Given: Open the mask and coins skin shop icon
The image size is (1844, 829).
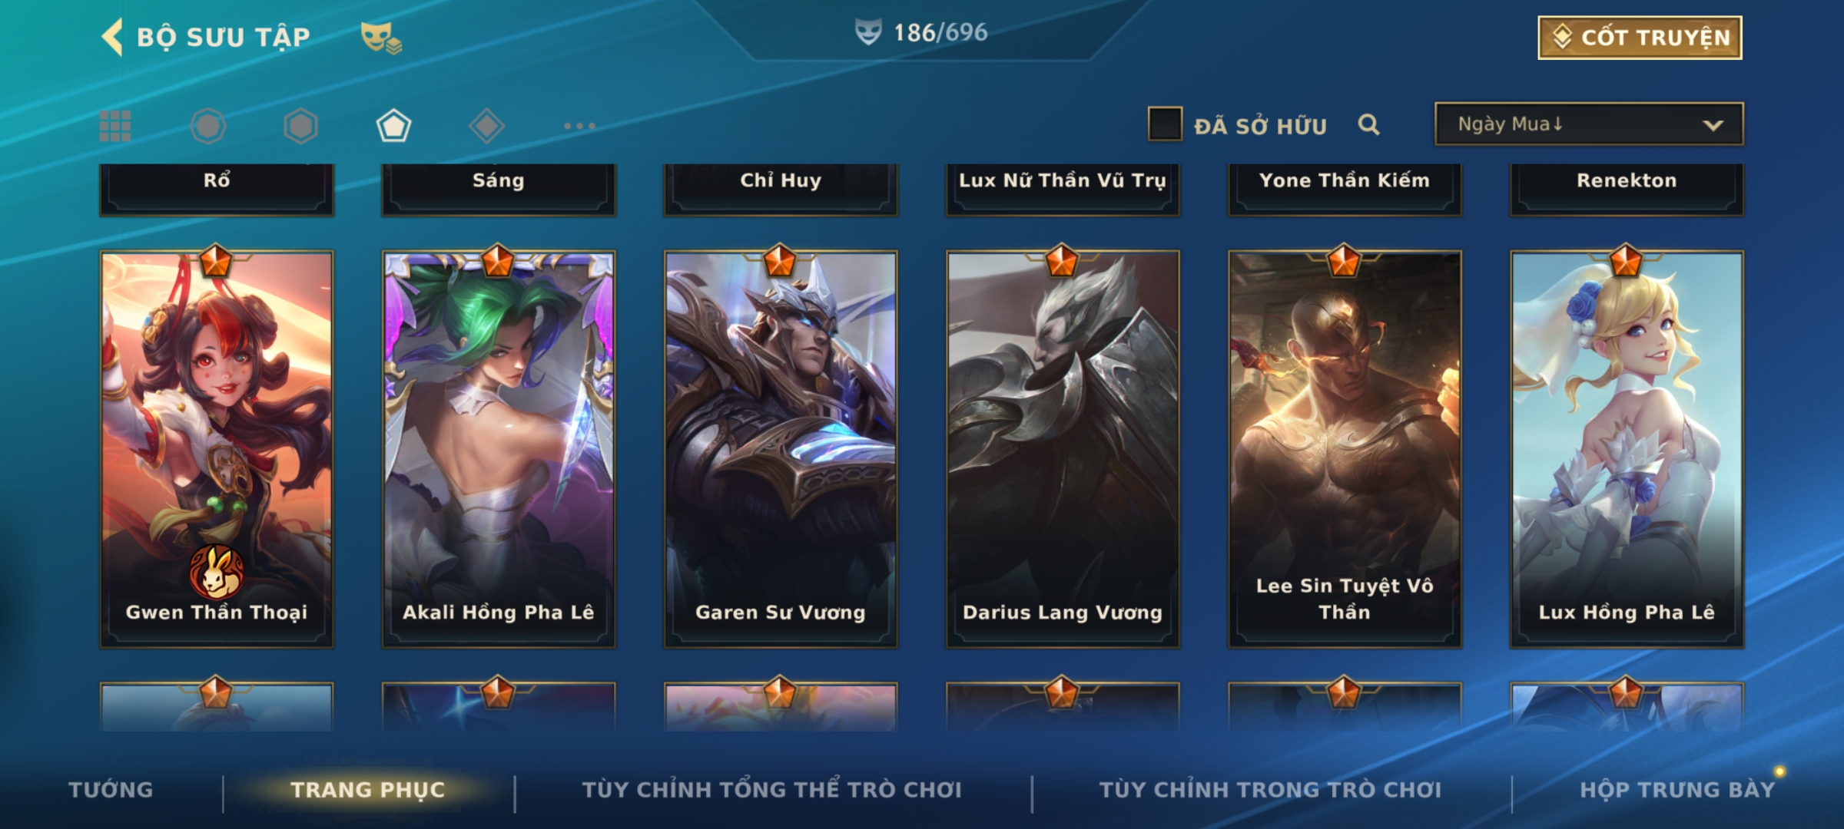Looking at the screenshot, I should tap(381, 38).
